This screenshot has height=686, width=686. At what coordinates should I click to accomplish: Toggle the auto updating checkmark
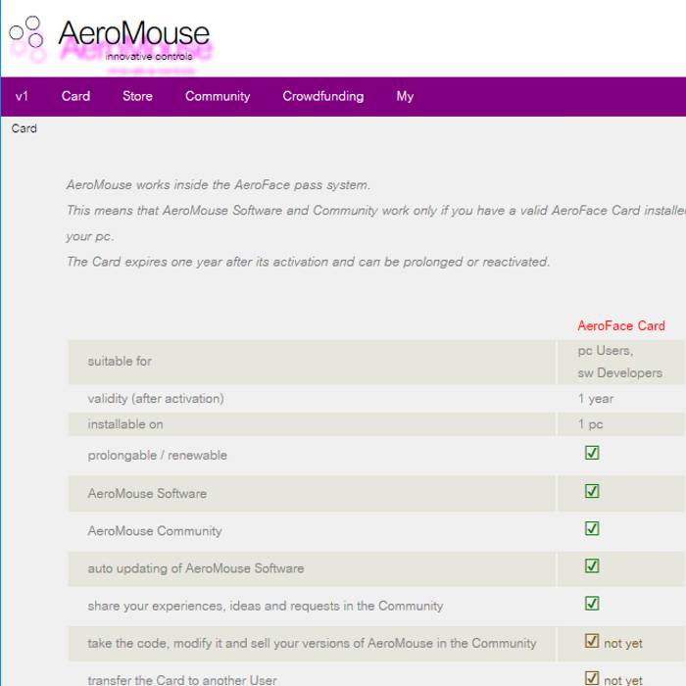592,565
